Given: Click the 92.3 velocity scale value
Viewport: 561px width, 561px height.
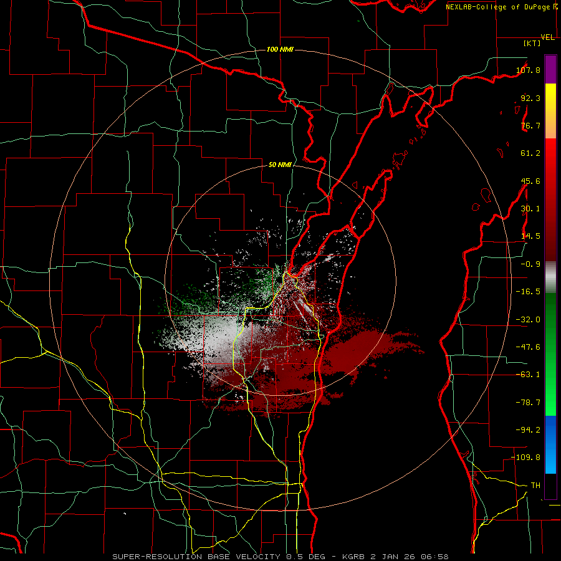Looking at the screenshot, I should [530, 98].
